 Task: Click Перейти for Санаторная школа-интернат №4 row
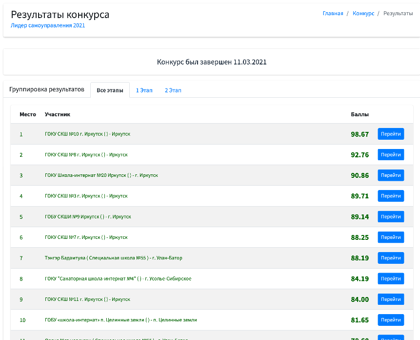click(x=391, y=278)
